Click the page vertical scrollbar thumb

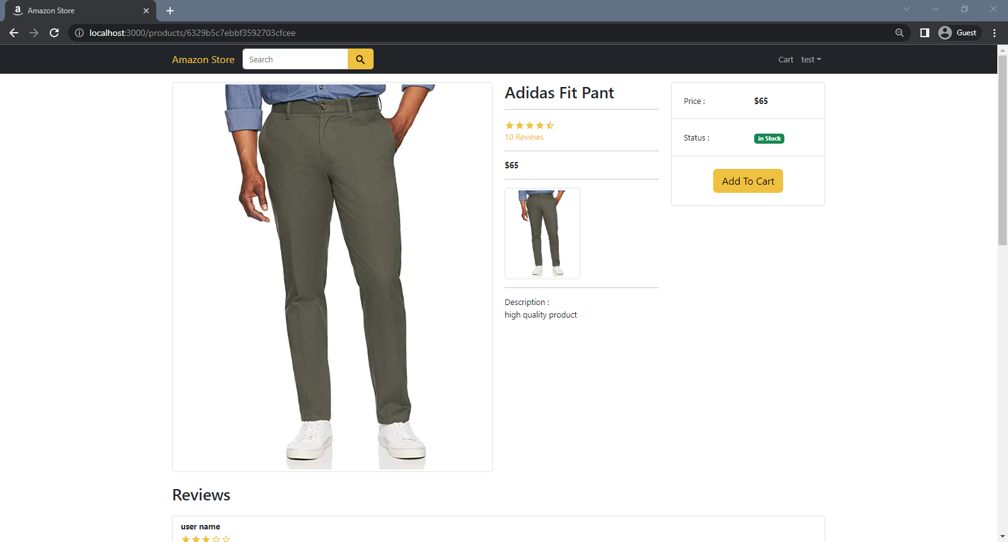coord(1002,150)
